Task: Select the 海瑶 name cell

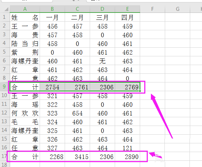Action: click(25, 104)
